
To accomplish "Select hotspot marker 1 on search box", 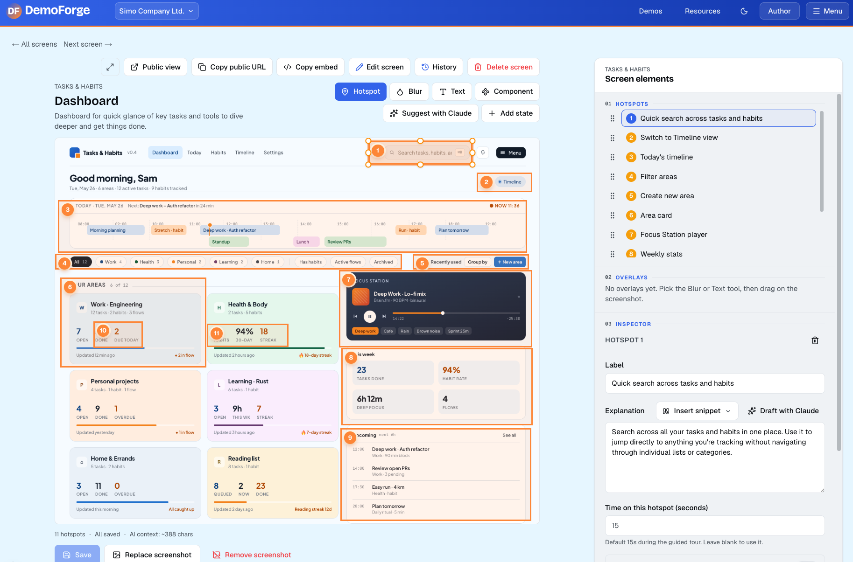I will coord(378,151).
